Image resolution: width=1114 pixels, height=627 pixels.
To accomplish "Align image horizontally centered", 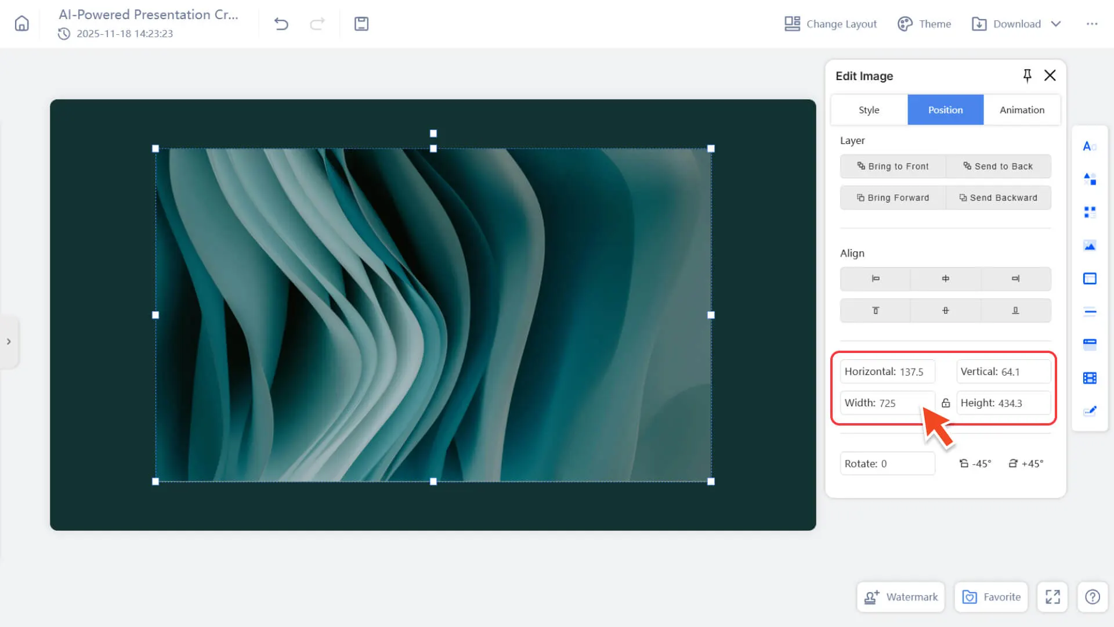I will coord(946,279).
